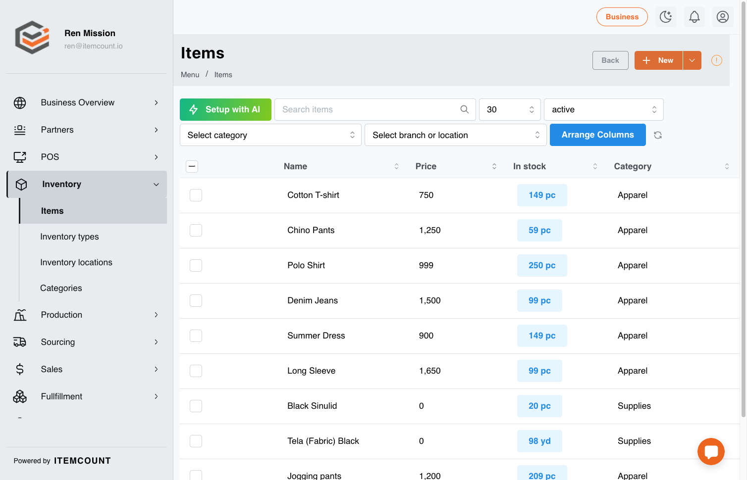Click the POS monitor icon

[20, 157]
